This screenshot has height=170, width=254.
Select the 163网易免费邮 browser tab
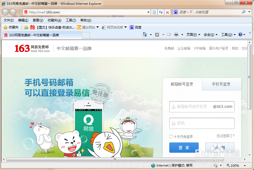pos(42,35)
